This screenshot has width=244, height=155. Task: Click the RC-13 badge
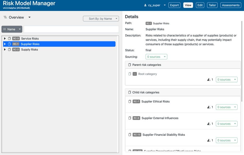(x=137, y=135)
